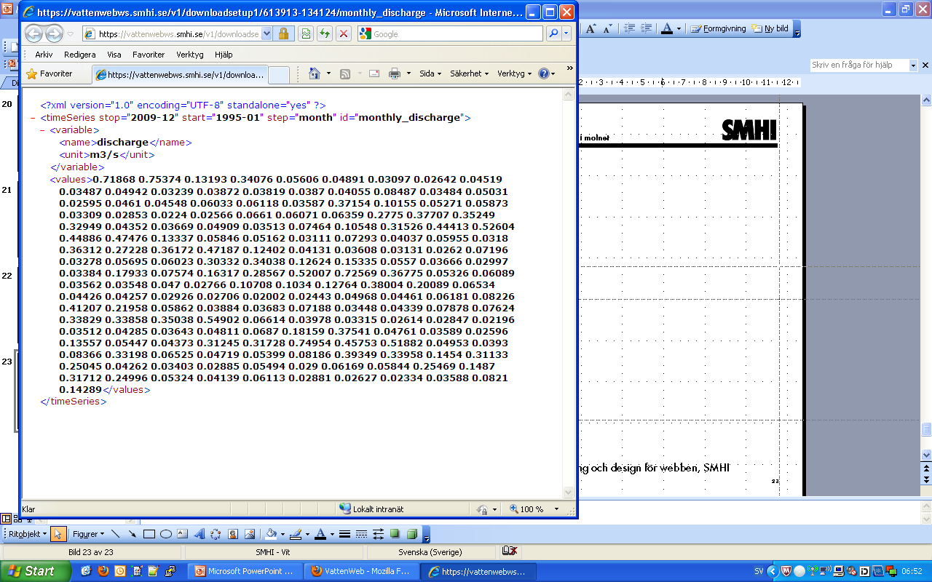Stop loading with the red X icon
Image resolution: width=932 pixels, height=582 pixels.
pyautogui.click(x=344, y=33)
